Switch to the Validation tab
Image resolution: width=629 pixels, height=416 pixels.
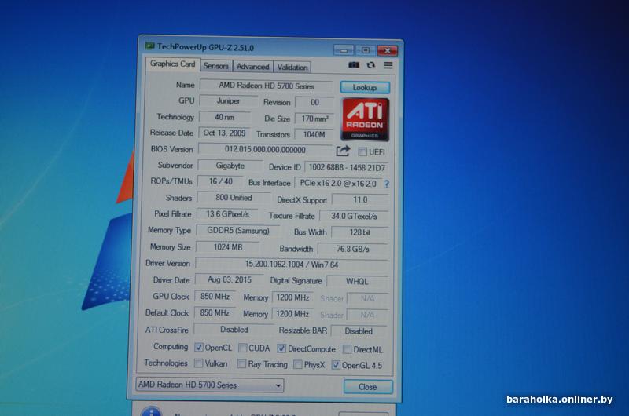[x=292, y=68]
